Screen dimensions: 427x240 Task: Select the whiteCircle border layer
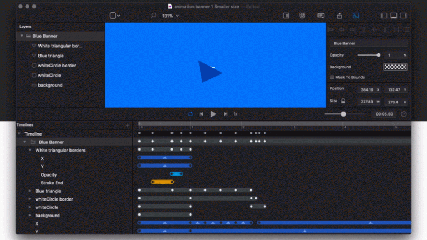coord(57,66)
